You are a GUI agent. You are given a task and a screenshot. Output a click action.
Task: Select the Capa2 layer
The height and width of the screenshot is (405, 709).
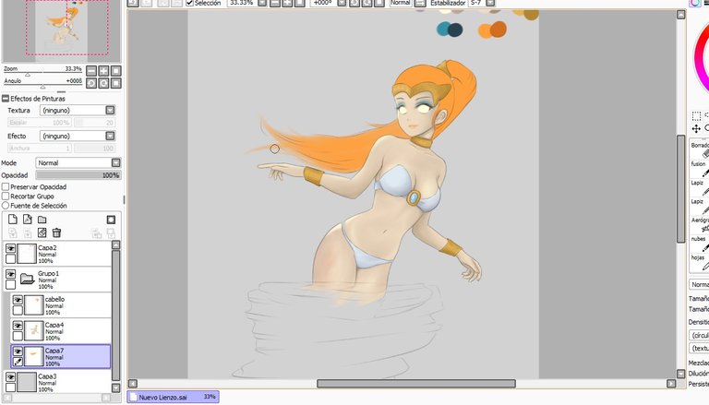click(57, 254)
